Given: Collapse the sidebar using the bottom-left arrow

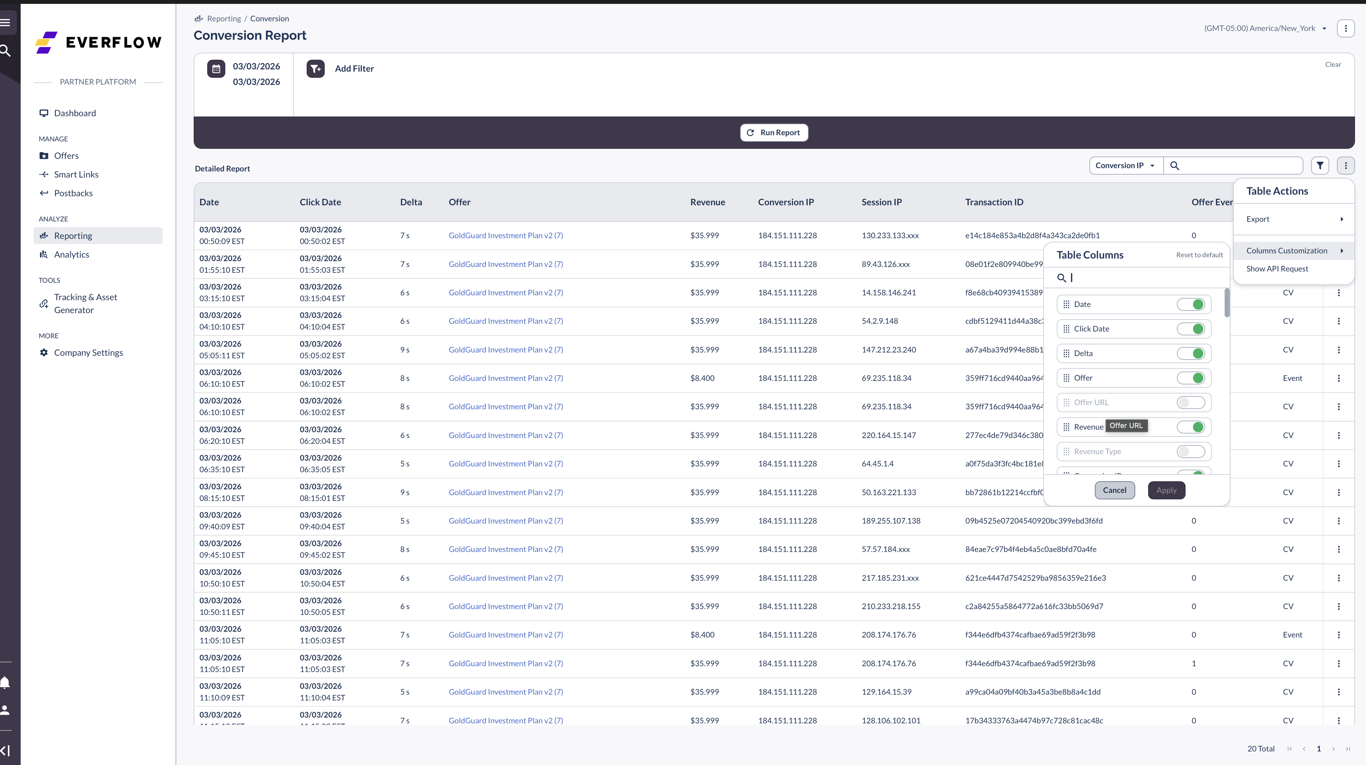Looking at the screenshot, I should pos(6,750).
